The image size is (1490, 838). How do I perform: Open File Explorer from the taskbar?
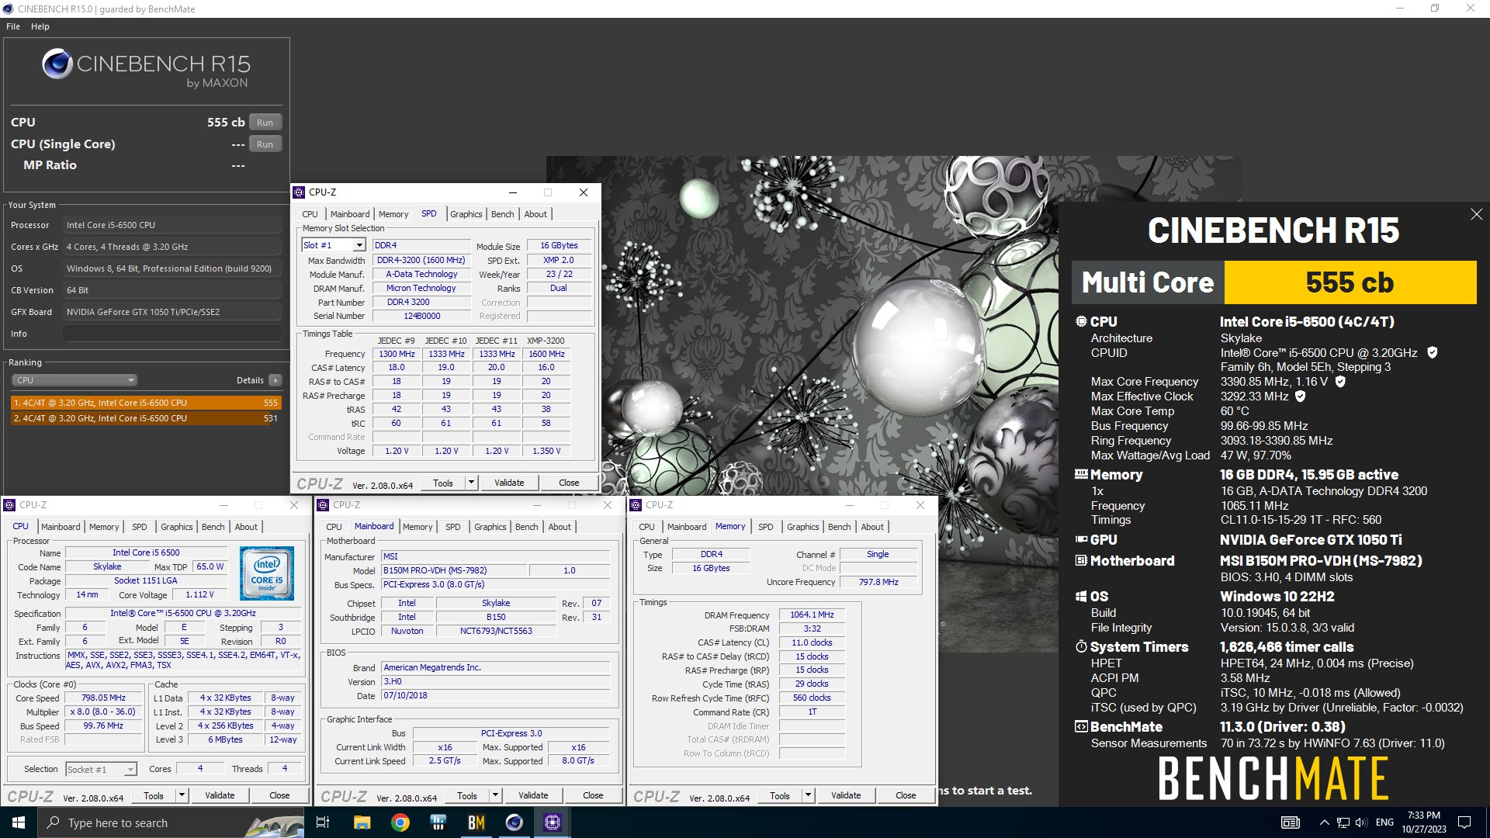click(362, 822)
